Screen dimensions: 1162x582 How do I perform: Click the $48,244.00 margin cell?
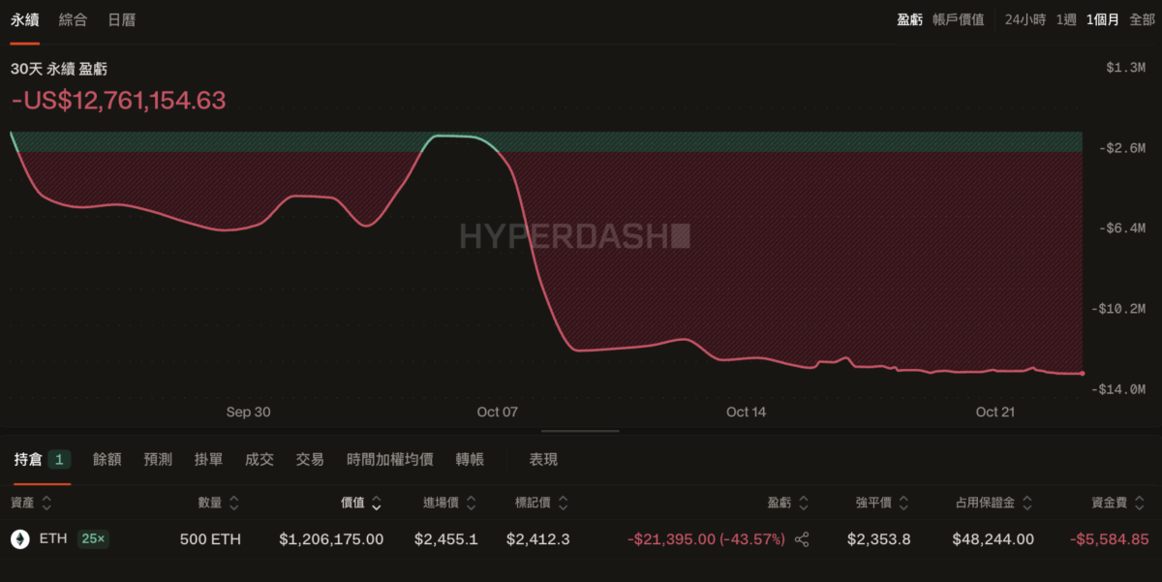pos(993,539)
